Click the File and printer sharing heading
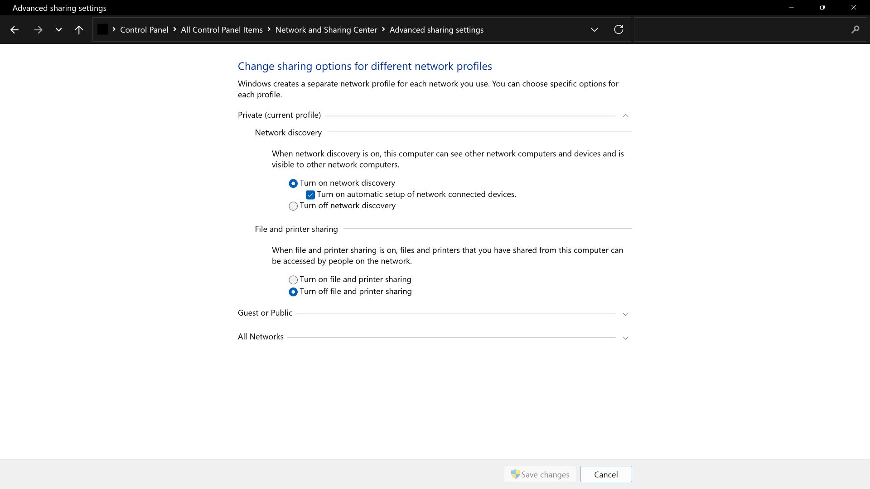Viewport: 870px width, 489px height. pos(296,229)
